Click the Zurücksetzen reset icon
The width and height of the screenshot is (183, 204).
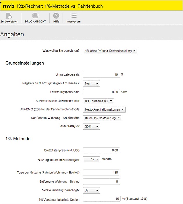9,16
